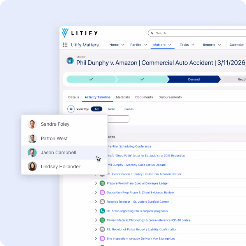Open Good Faith letter to St. Jude's link
This screenshot has width=246, height=246.
(146, 156)
